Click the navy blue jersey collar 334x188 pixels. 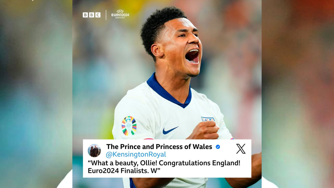(x=169, y=91)
